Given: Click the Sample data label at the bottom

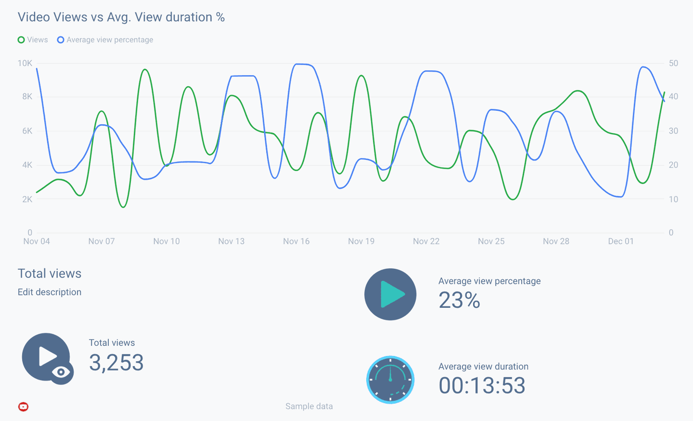Looking at the screenshot, I should click(309, 406).
